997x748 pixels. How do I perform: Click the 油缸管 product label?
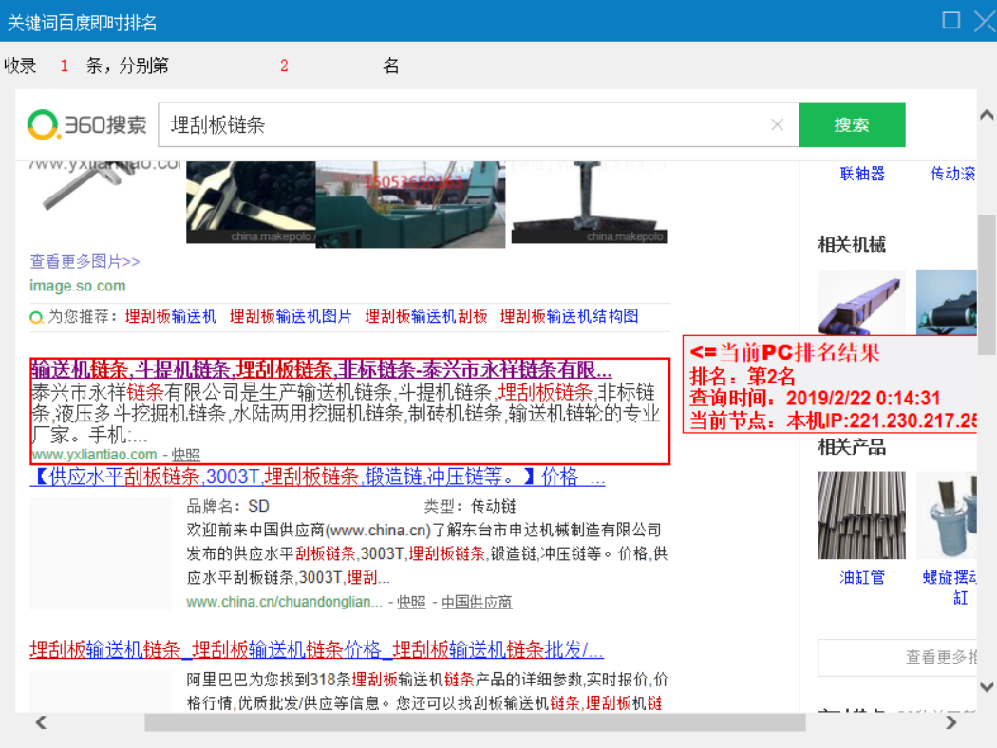(862, 577)
